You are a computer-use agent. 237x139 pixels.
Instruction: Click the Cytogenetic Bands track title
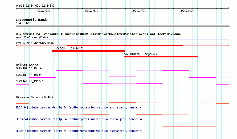coord(32,20)
